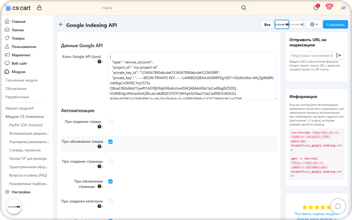The height and width of the screenshot is (220, 352).
Task: Select the Все storefront tab
Action: click(x=267, y=24)
